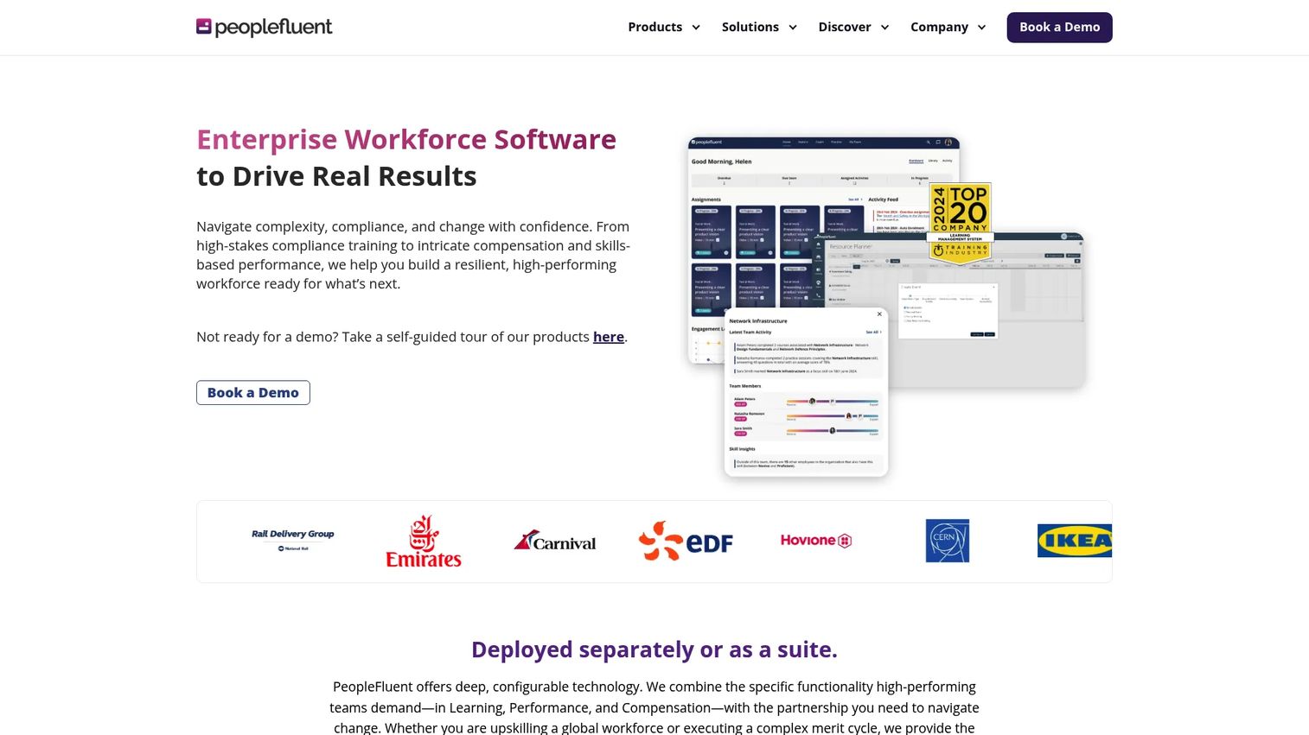Click the outlined Book a Demo button

tap(252, 392)
